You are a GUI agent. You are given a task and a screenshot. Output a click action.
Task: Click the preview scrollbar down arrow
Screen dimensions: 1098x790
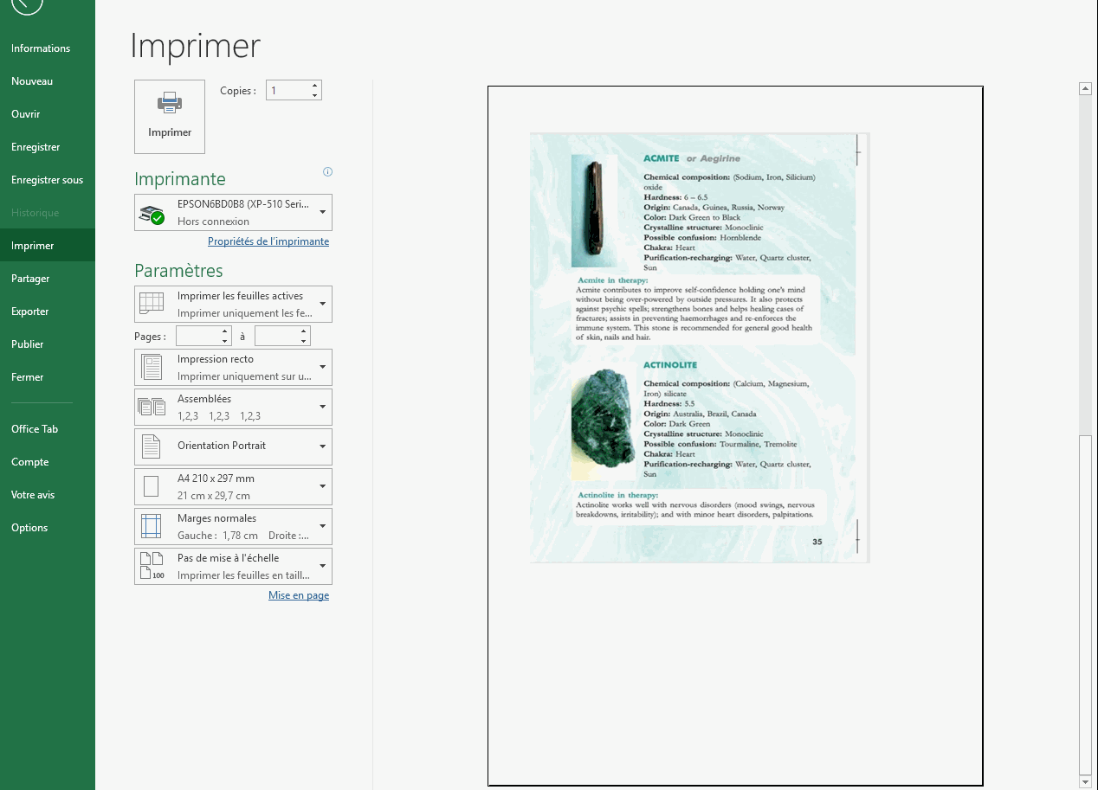(1085, 781)
